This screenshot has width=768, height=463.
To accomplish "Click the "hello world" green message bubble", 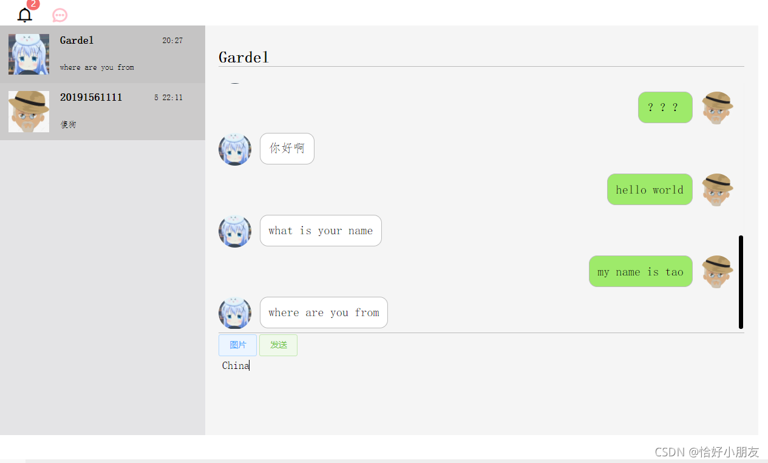I will tap(650, 189).
